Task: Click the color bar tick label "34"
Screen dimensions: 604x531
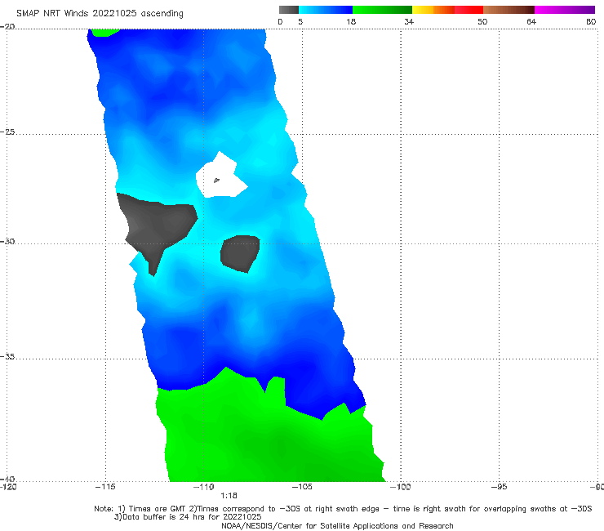Action: 409,21
